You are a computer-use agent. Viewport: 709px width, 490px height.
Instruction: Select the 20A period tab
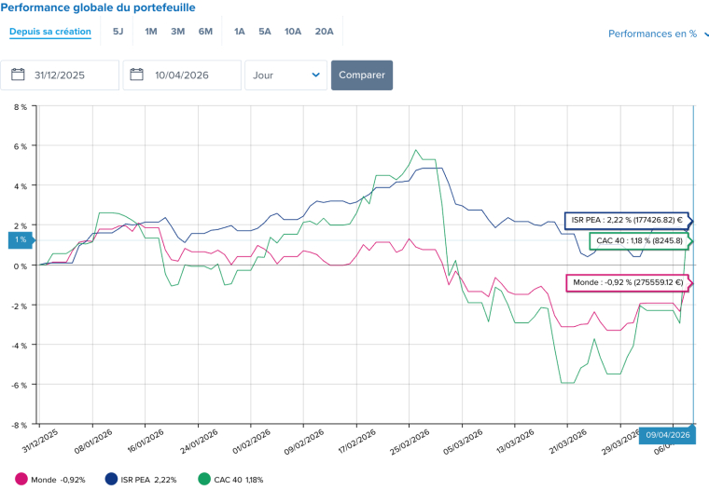point(324,32)
